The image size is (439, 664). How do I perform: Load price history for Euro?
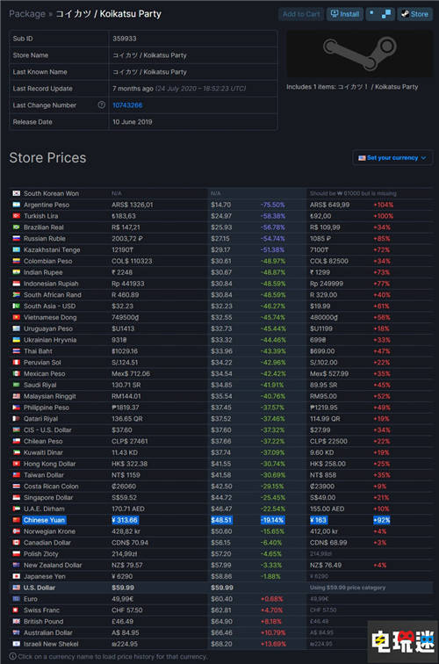coord(31,599)
